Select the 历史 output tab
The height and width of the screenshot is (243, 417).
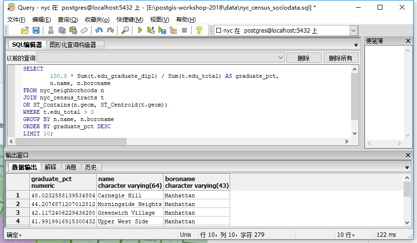click(91, 167)
